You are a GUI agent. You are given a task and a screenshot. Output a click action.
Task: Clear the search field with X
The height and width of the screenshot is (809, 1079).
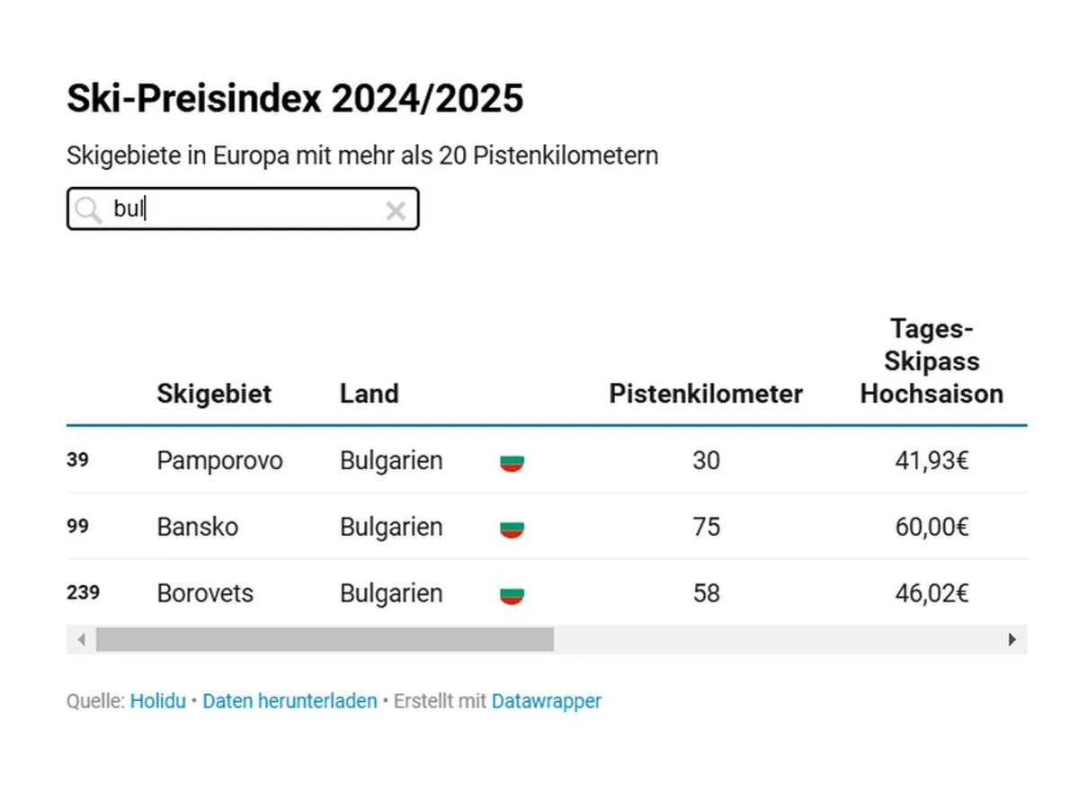click(x=396, y=211)
